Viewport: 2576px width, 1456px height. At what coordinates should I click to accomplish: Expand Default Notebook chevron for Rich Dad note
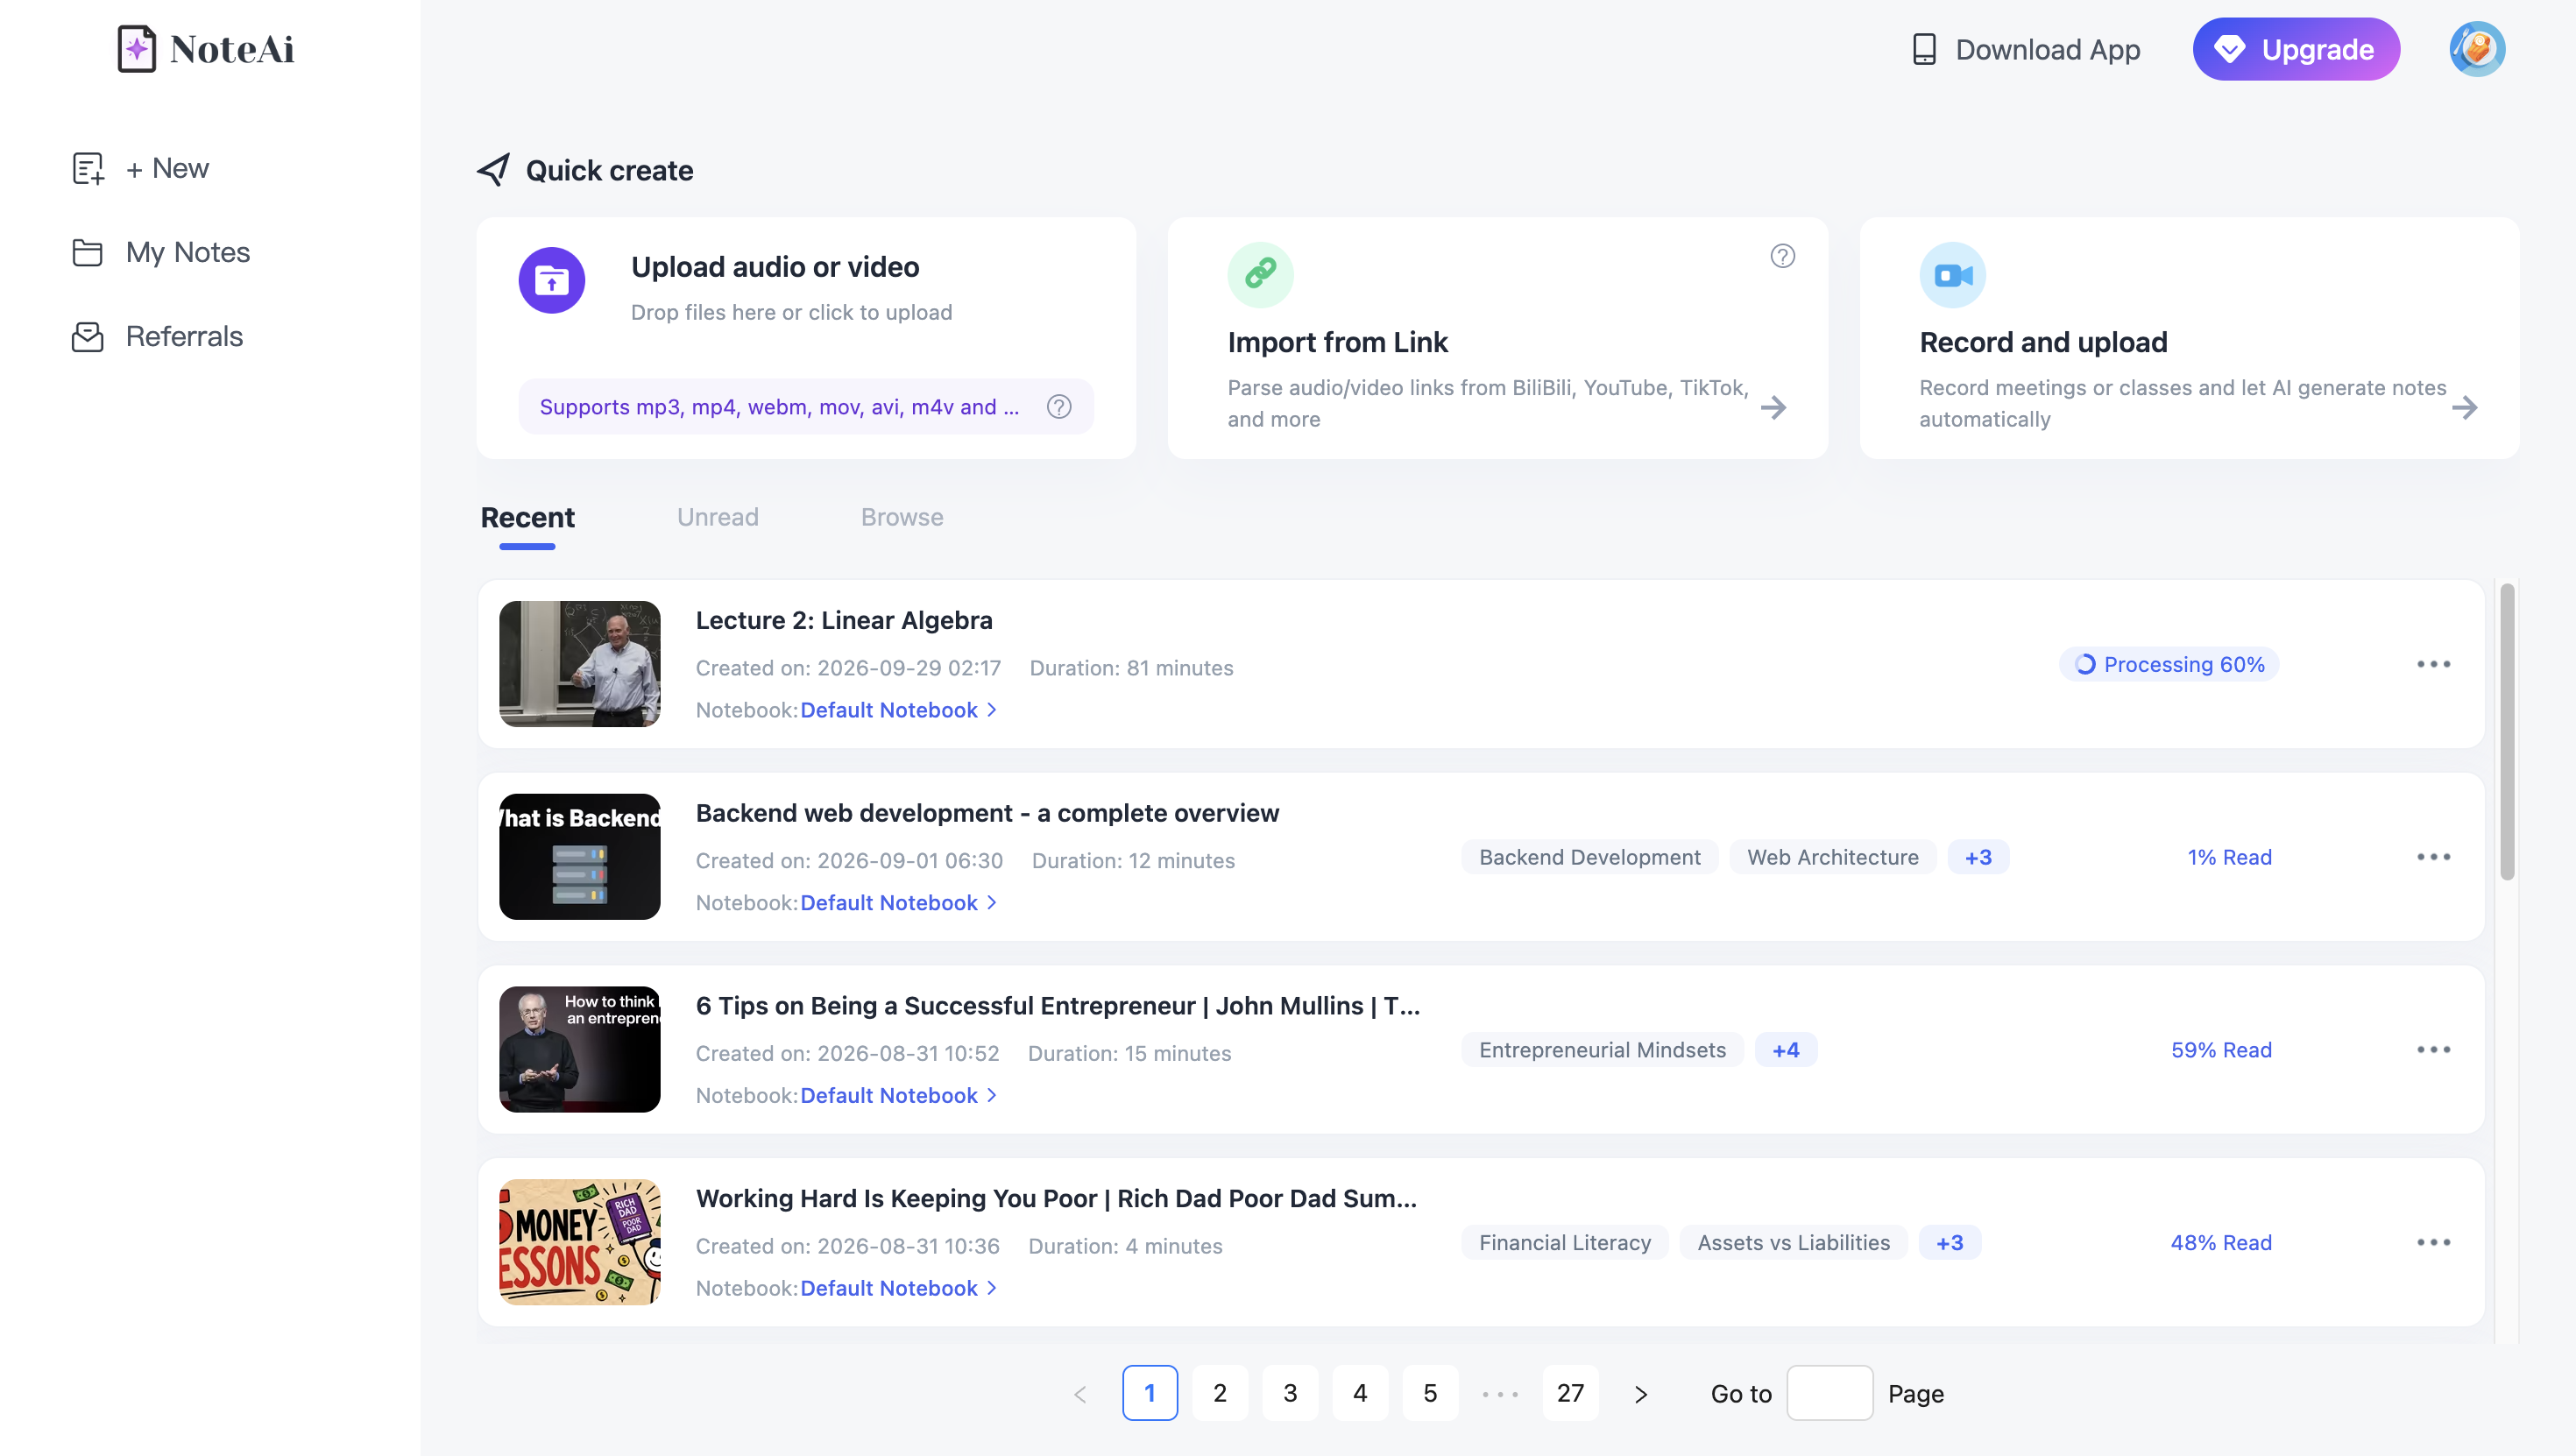tap(992, 1289)
